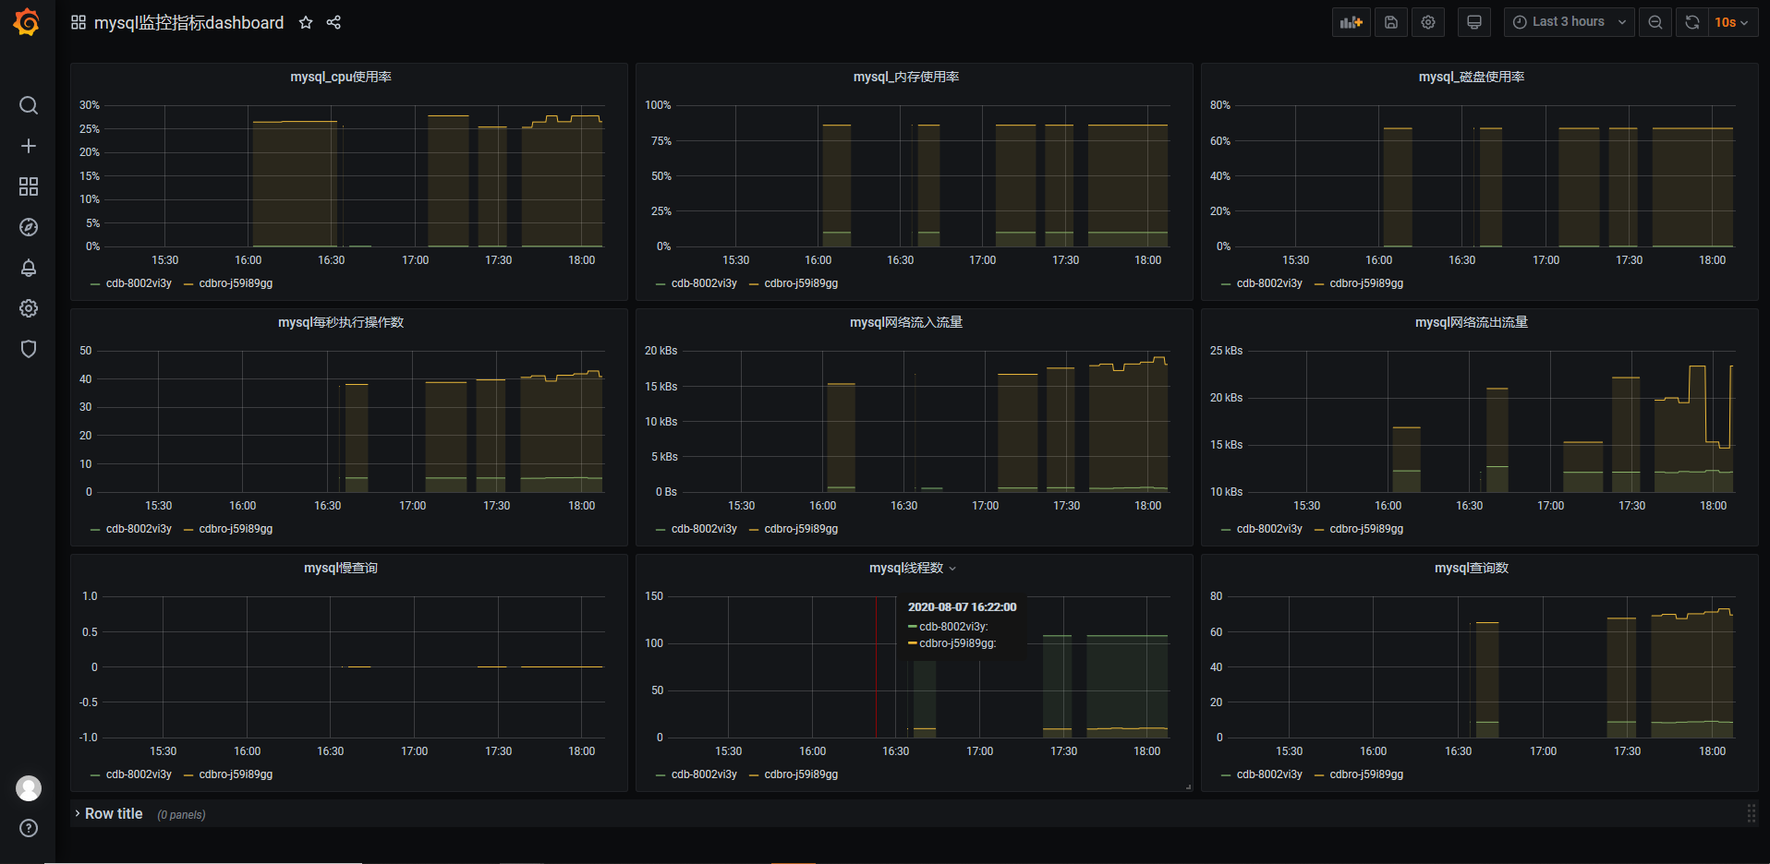
Task: Open the Server Admin shield icon
Action: click(29, 349)
